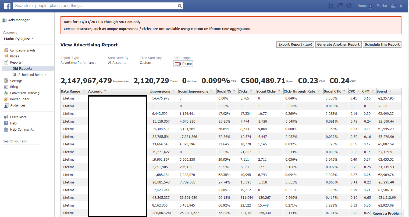
Task: Click the help mark beside Social CTR header
Action: coord(344,91)
